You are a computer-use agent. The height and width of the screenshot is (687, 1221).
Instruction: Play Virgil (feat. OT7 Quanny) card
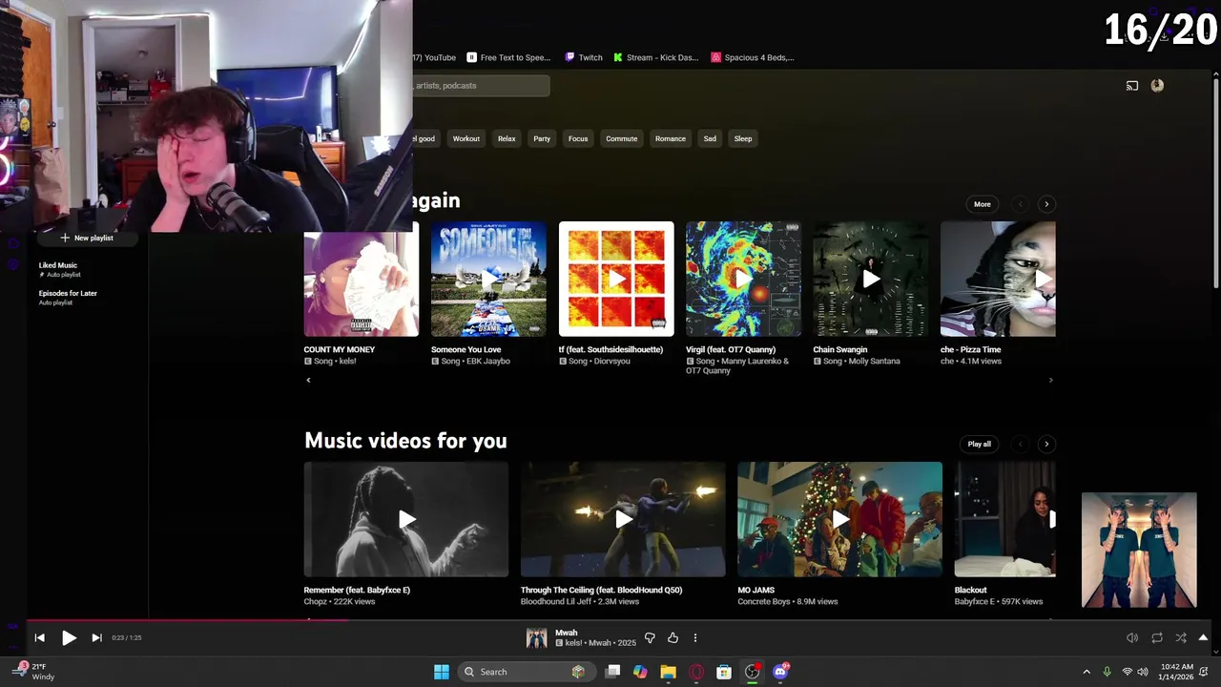743,279
